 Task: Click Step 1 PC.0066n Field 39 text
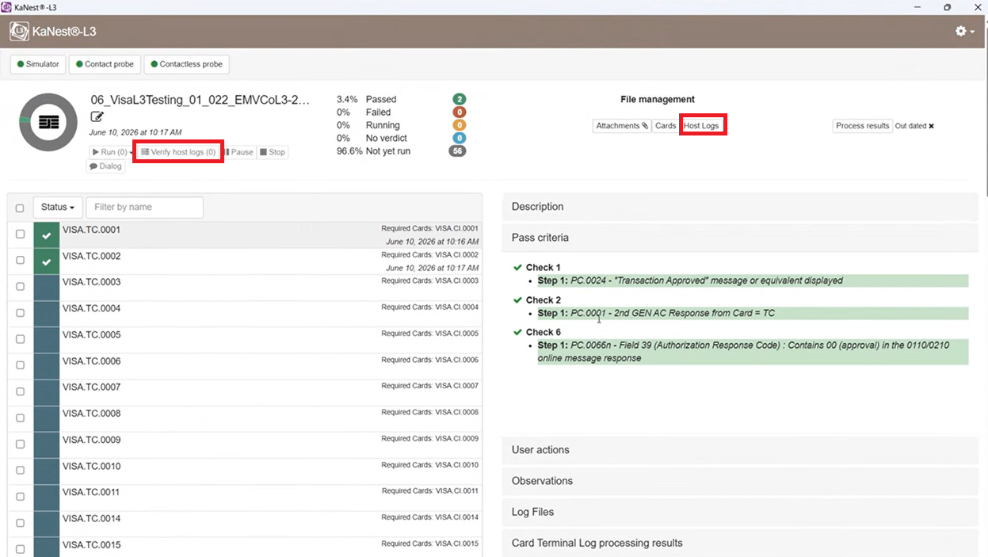(x=743, y=352)
